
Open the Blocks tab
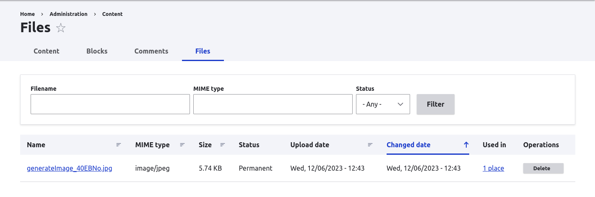click(x=97, y=51)
